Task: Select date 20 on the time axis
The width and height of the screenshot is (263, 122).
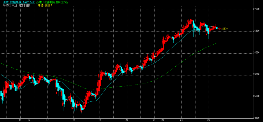Action: [127, 120]
